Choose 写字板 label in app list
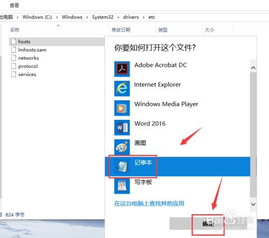Viewport: 269px width, 238px height. coord(143,182)
